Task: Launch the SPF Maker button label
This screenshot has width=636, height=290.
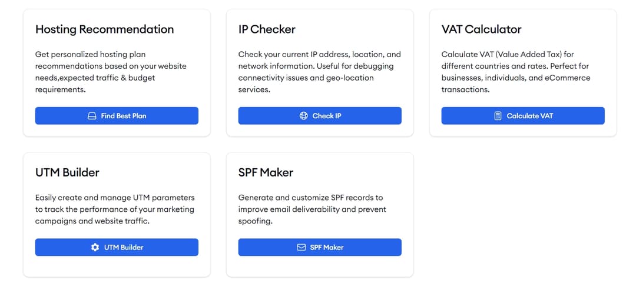Action: 327,248
